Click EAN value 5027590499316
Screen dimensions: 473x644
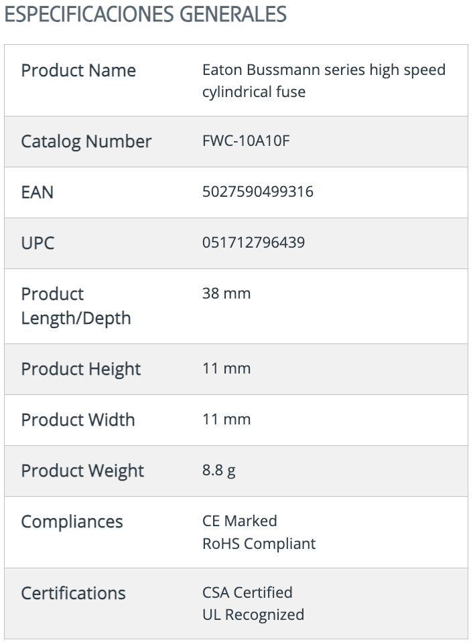pos(258,192)
